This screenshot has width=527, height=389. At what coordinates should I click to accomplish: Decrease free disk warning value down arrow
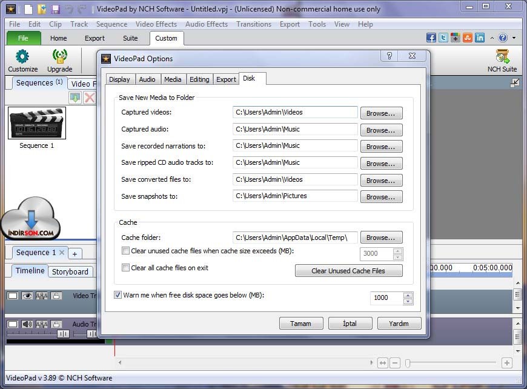pyautogui.click(x=408, y=301)
